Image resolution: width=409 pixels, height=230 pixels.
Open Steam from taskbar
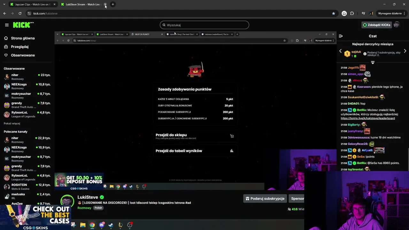click(x=111, y=225)
